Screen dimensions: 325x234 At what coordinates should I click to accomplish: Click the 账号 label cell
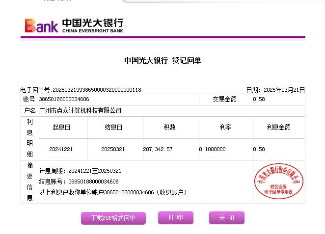[30, 100]
